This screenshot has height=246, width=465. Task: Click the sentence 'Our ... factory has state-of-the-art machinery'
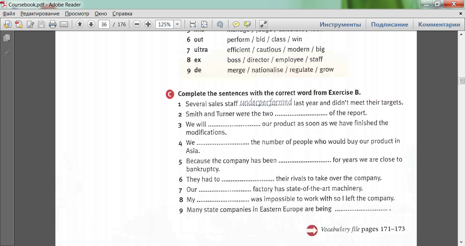(x=274, y=189)
